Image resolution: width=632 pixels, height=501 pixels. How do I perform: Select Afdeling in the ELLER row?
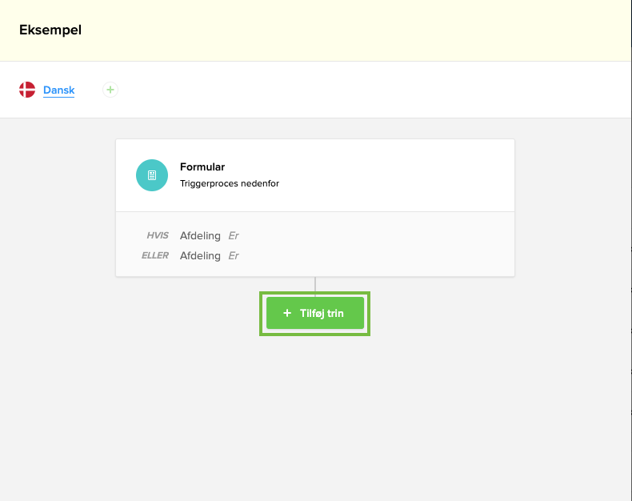200,256
